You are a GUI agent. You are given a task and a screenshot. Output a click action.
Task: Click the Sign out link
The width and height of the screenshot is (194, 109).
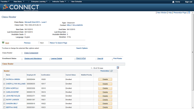tap(189, 2)
